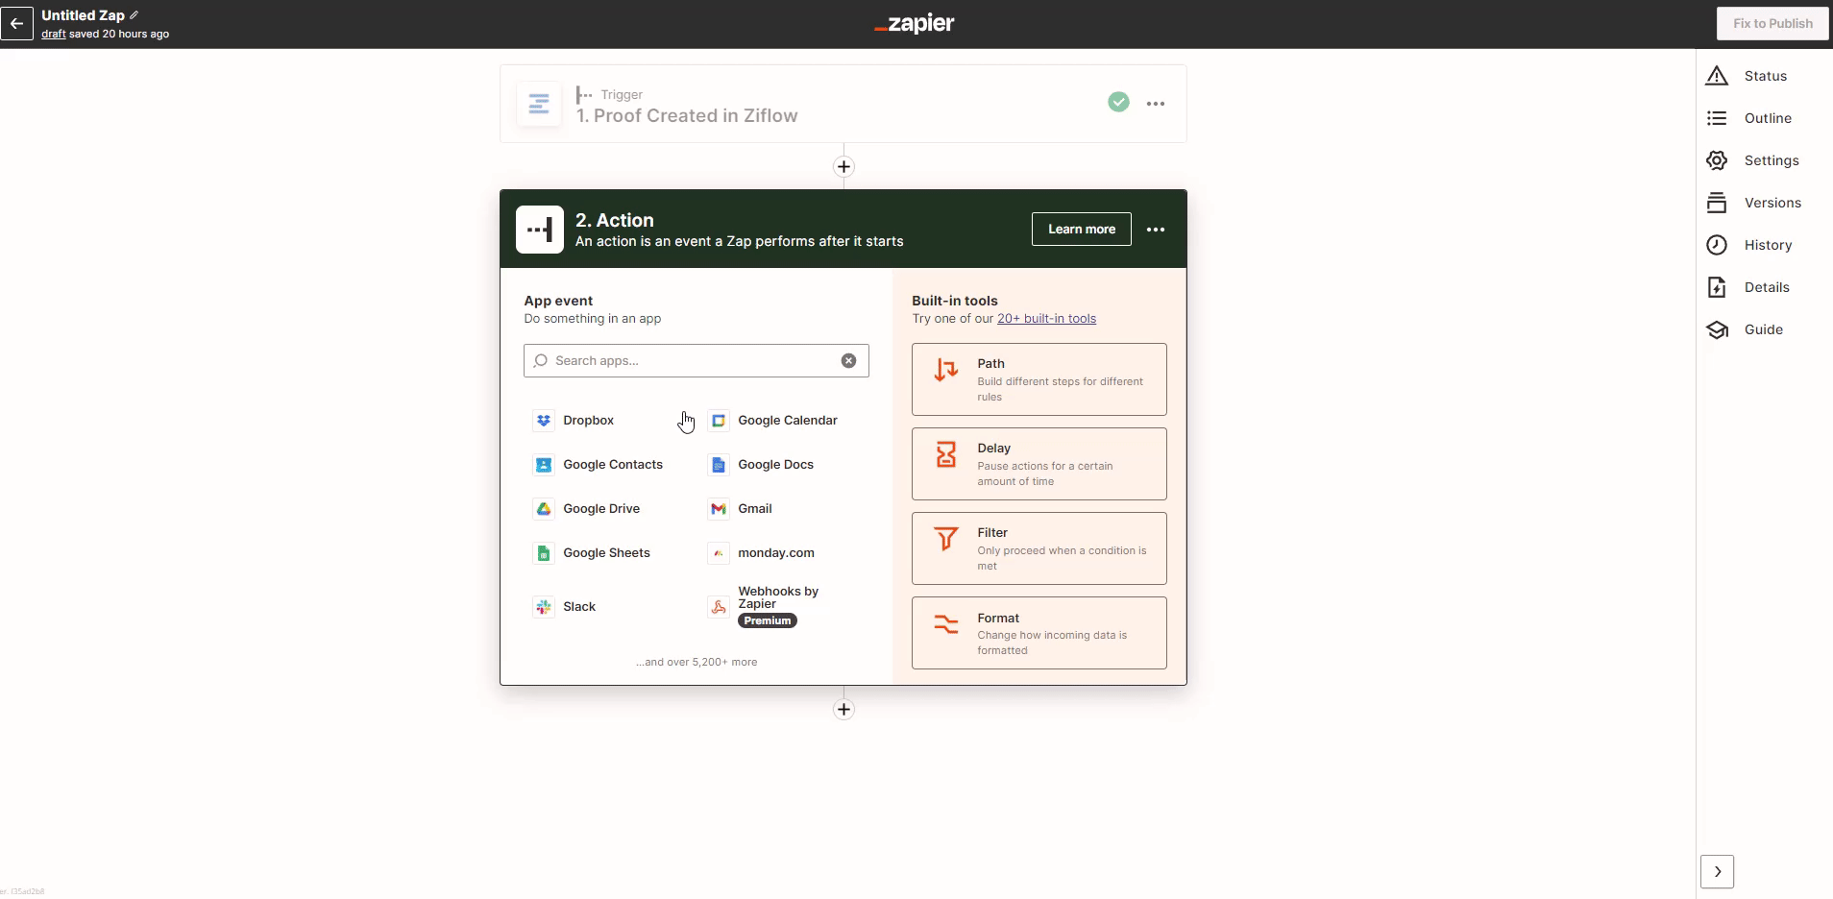Screen dimensions: 1833x899
Task: Click the Fix to Publish button
Action: pyautogui.click(x=1772, y=24)
